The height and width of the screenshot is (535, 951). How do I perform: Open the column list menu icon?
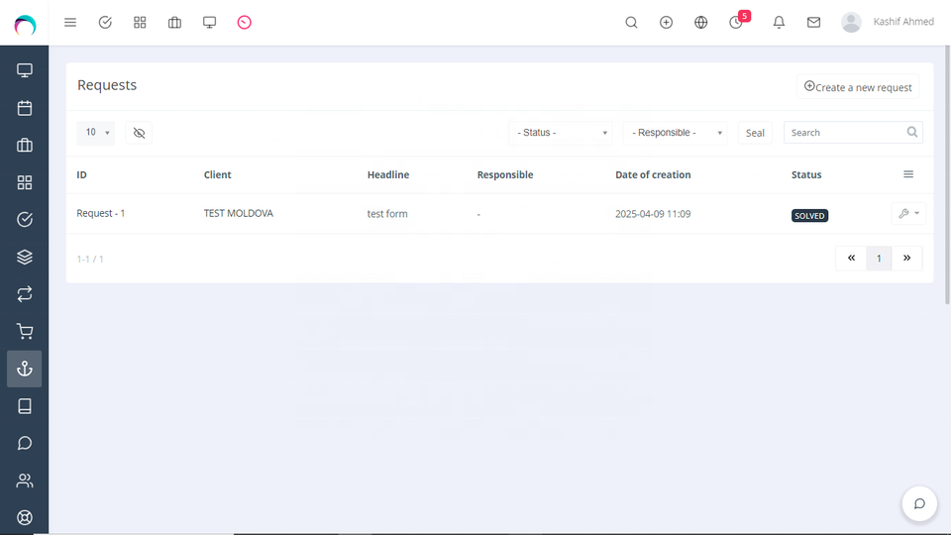tap(907, 174)
